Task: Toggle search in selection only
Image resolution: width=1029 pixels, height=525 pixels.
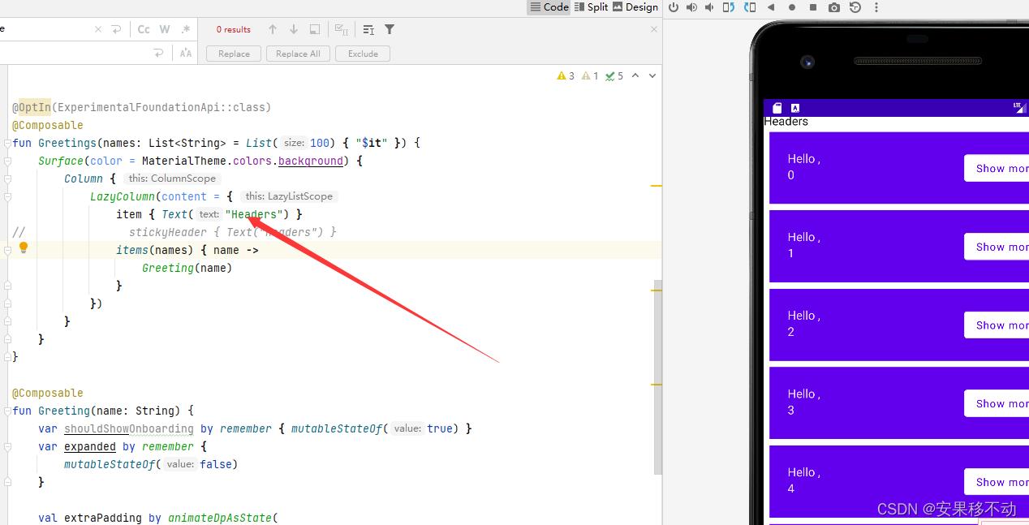Action: [342, 29]
